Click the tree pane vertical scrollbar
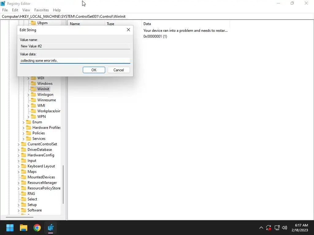This screenshot has width=314, height=235. point(63,185)
